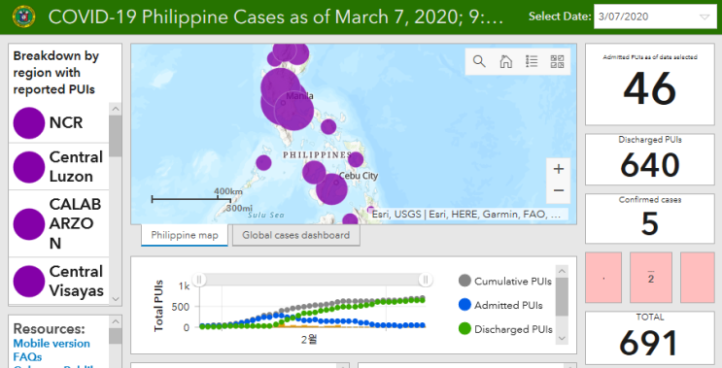The image size is (722, 368).
Task: Click the Esri map attribution text
Action: pos(466,214)
